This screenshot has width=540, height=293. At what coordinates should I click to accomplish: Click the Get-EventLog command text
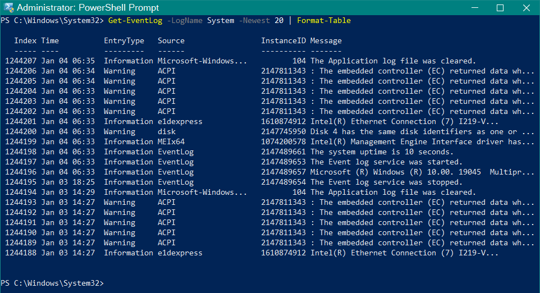pos(133,21)
